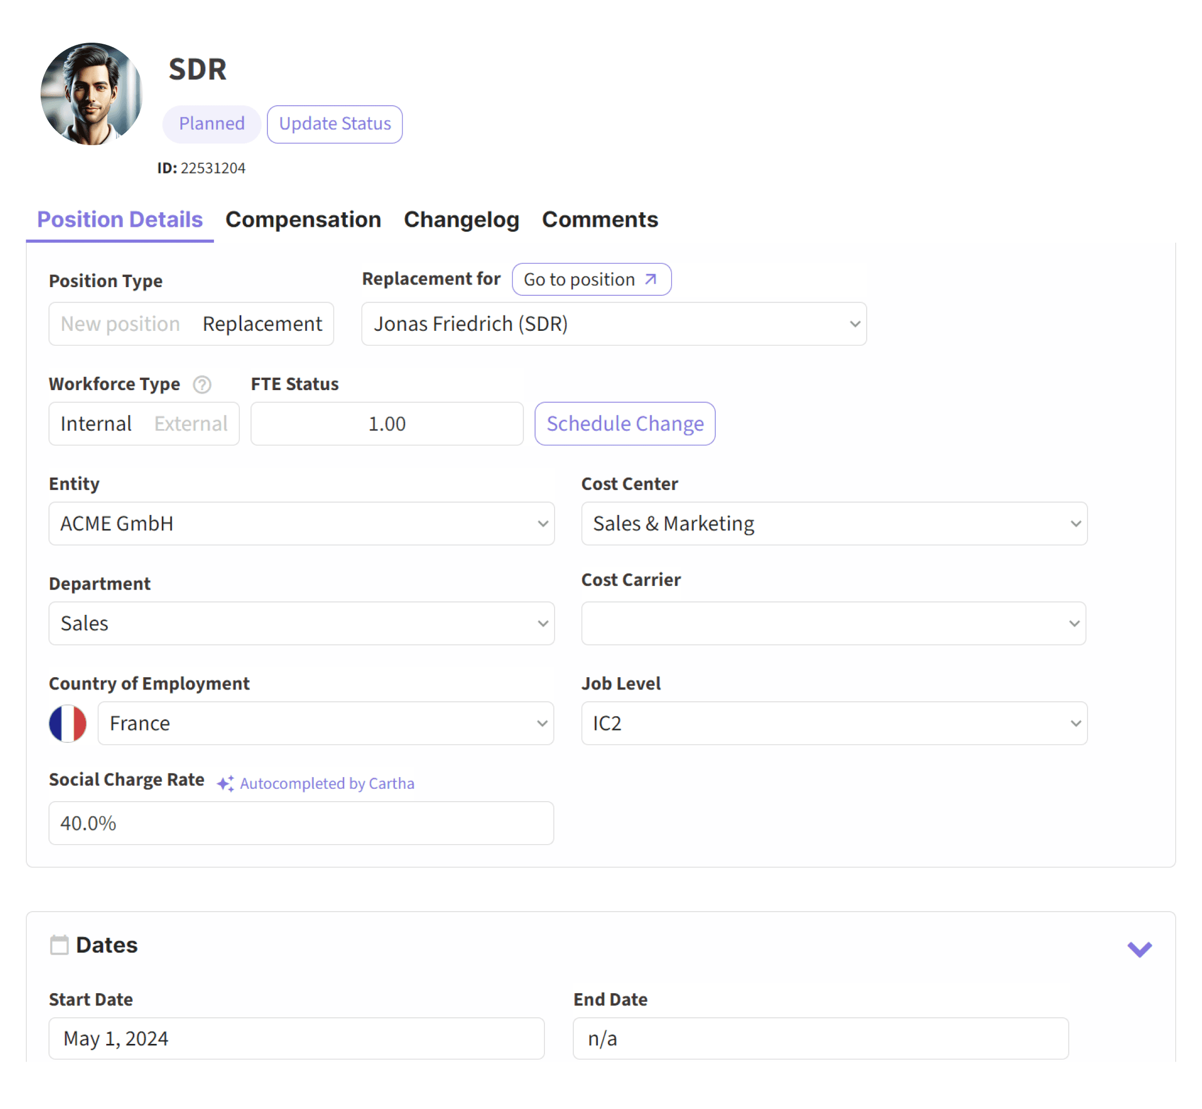Image resolution: width=1202 pixels, height=1109 pixels.
Task: Click the Update Status button icon
Action: click(334, 123)
